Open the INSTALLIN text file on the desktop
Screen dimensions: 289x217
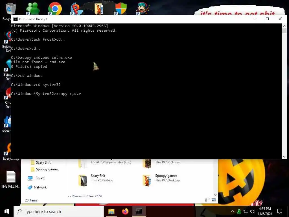(x=11, y=179)
